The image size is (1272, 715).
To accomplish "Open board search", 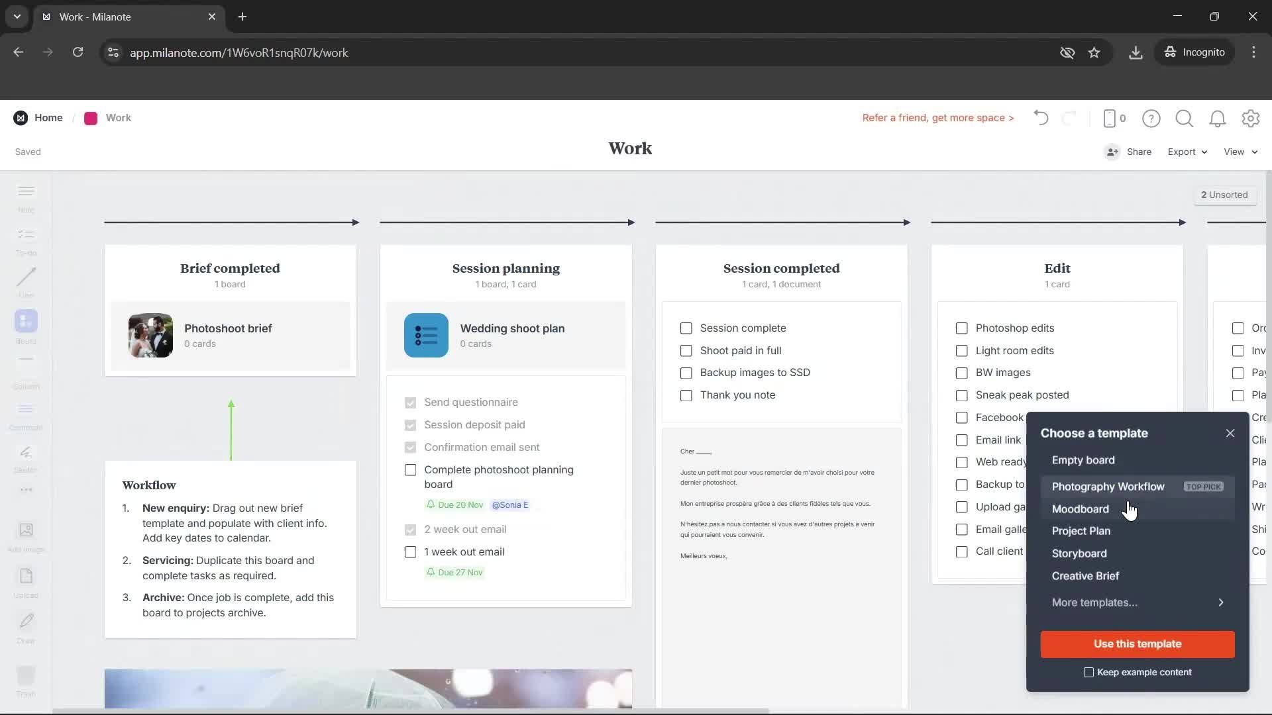I will [x=1185, y=119].
